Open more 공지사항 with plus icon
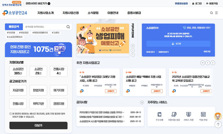The image size is (223, 134). (142, 102)
